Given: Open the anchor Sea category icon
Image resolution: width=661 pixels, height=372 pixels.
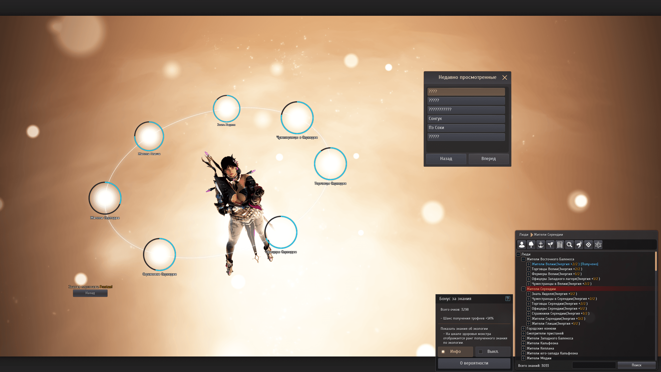Looking at the screenshot, I should 541,245.
